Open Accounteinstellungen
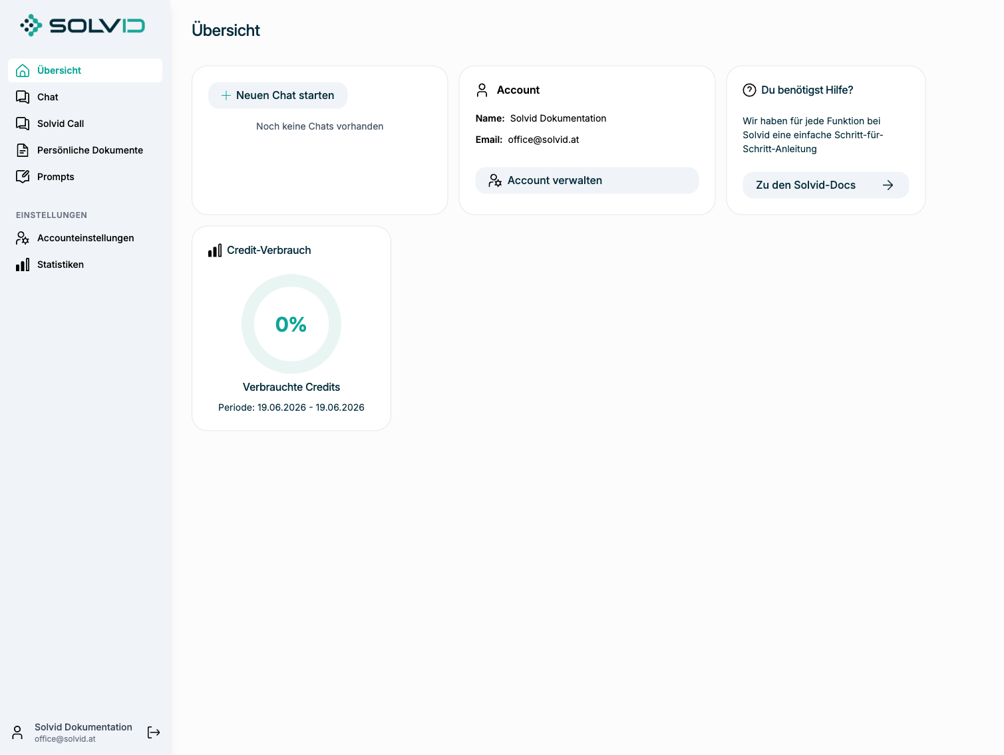This screenshot has height=755, width=1004. coord(85,238)
